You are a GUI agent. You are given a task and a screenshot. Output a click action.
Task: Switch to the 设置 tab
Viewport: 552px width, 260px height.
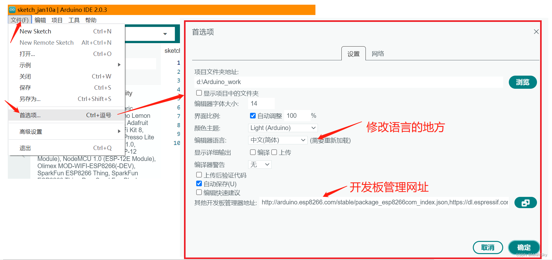coord(353,54)
